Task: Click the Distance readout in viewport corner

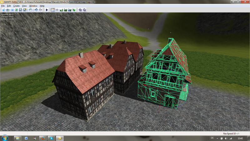Action: (7, 14)
